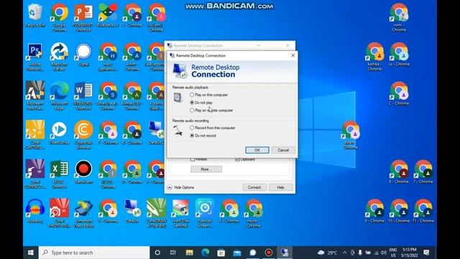Open Corel PHOTO-PAINT desktop icon
Viewport: 460px width, 259px height.
pos(59,213)
